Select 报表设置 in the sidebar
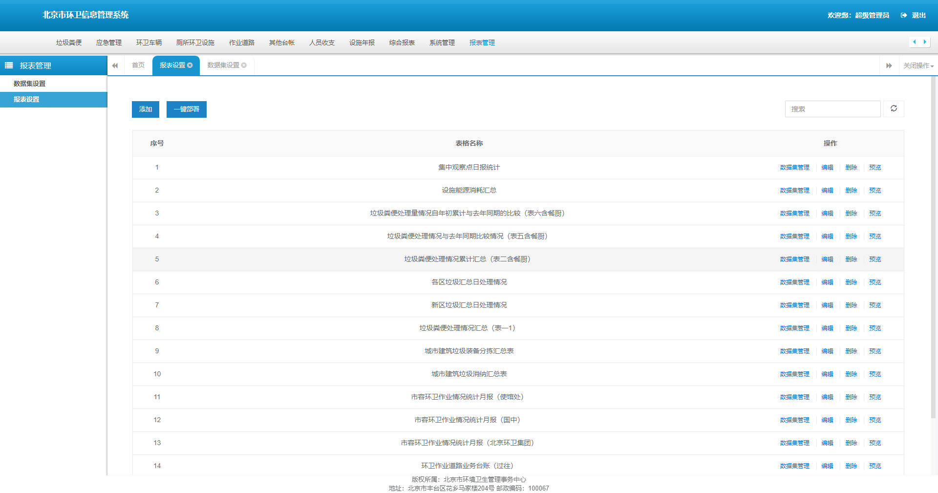938x493 pixels. point(54,100)
